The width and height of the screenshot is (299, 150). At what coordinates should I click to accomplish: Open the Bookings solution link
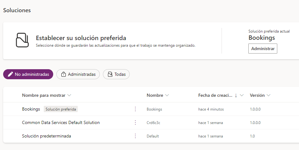pos(31,109)
